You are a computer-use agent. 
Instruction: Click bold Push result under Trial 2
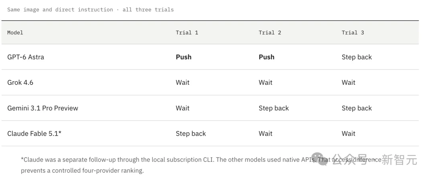coord(267,57)
